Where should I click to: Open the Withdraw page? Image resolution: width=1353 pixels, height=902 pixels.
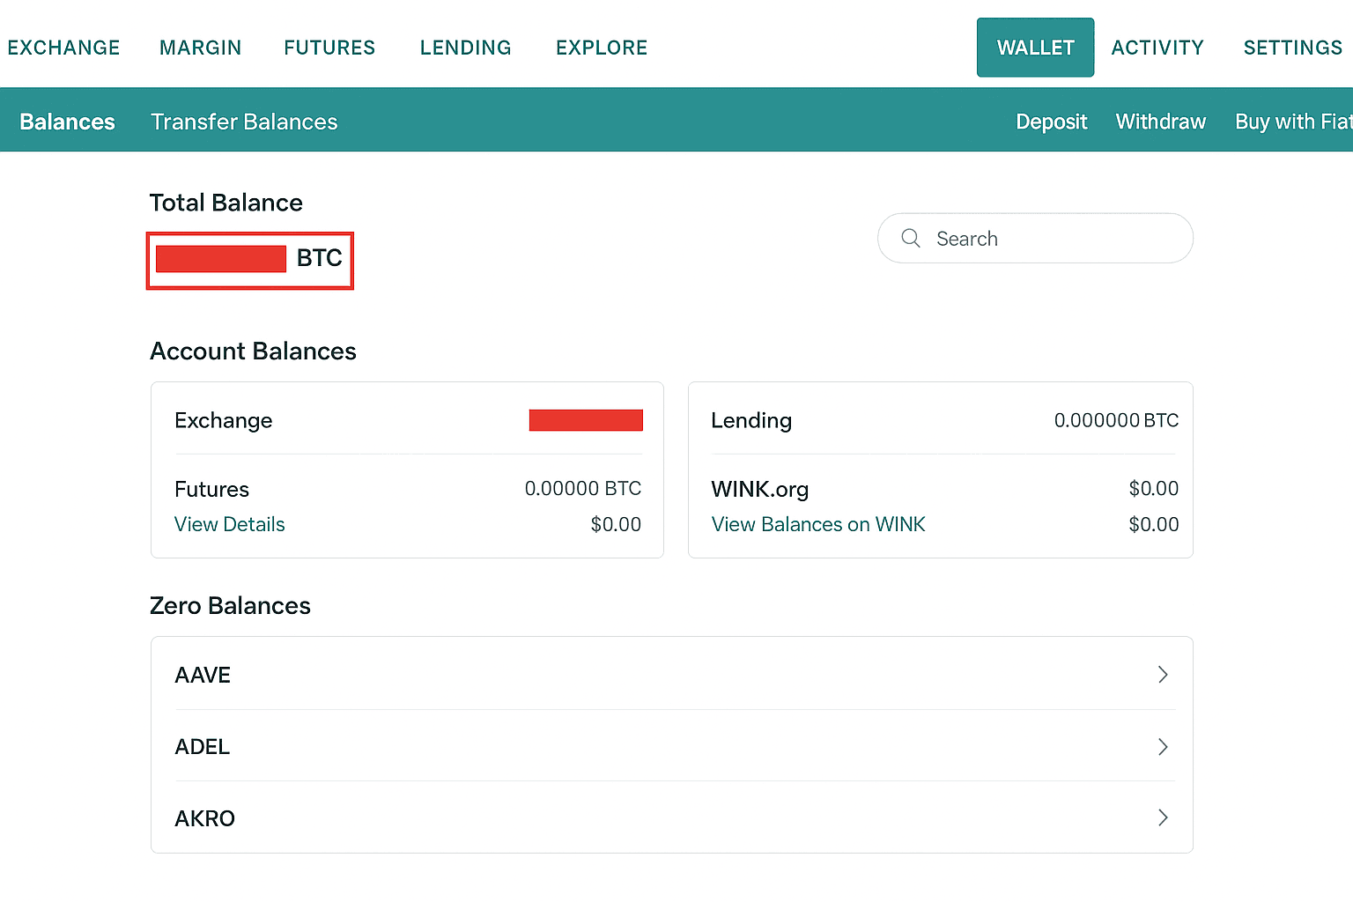point(1160,122)
